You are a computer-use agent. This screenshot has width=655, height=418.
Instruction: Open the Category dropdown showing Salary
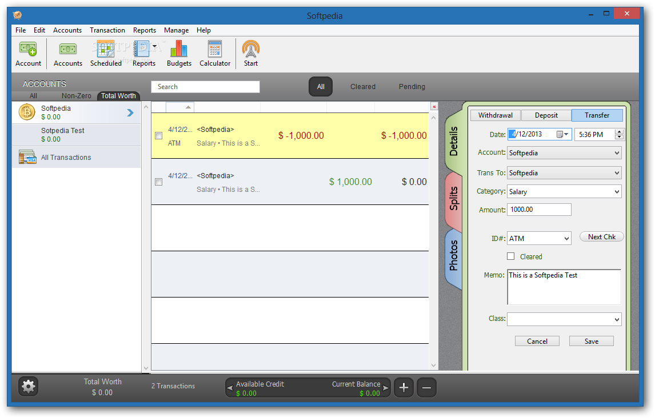tap(564, 191)
